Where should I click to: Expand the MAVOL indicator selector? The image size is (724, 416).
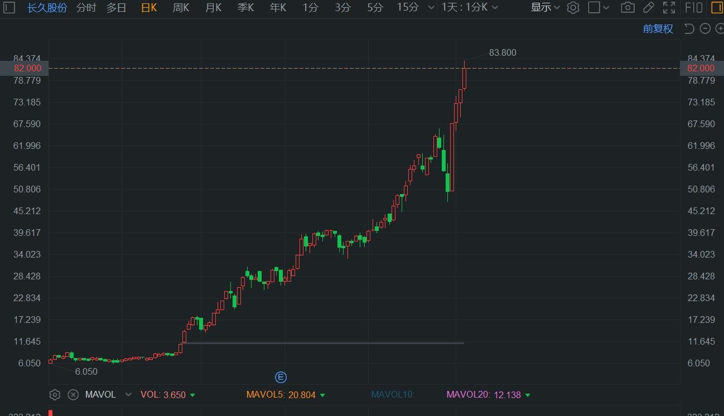tap(128, 395)
